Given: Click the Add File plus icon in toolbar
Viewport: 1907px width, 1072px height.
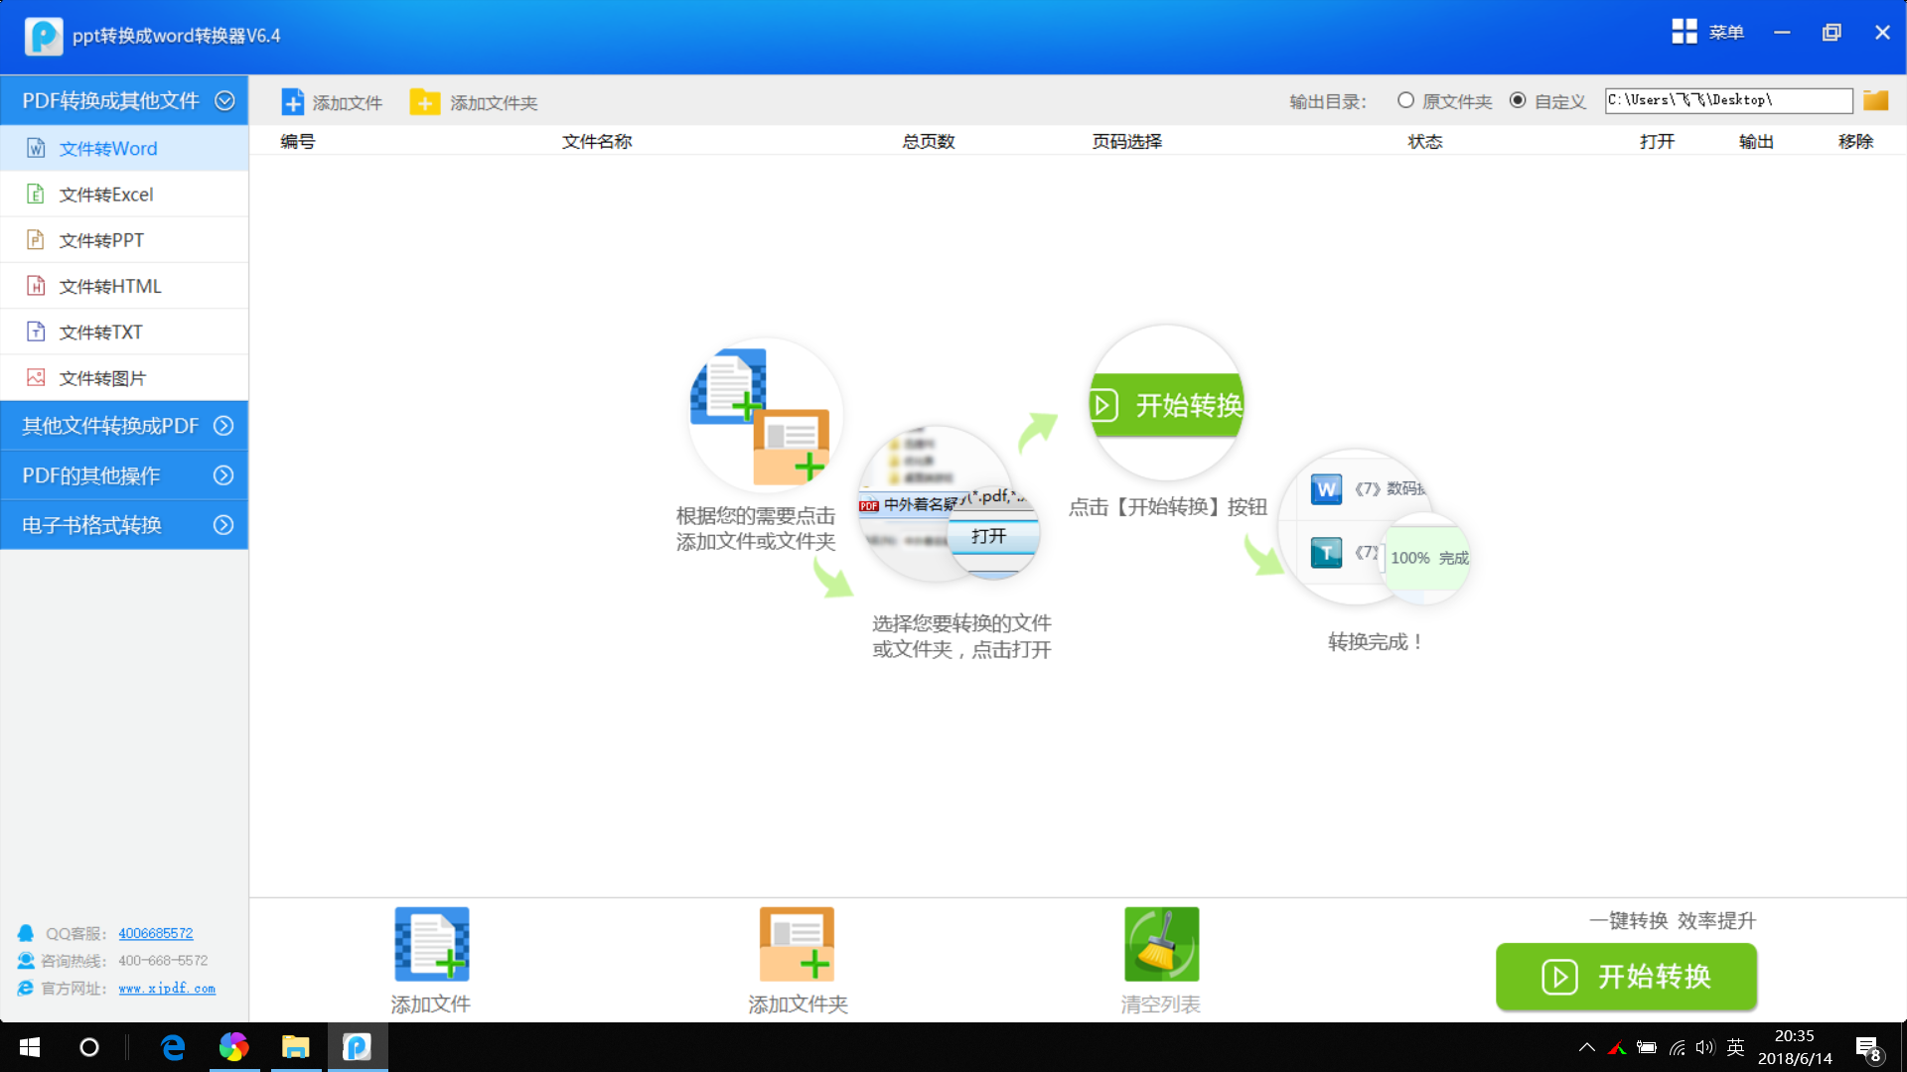Looking at the screenshot, I should pyautogui.click(x=292, y=102).
